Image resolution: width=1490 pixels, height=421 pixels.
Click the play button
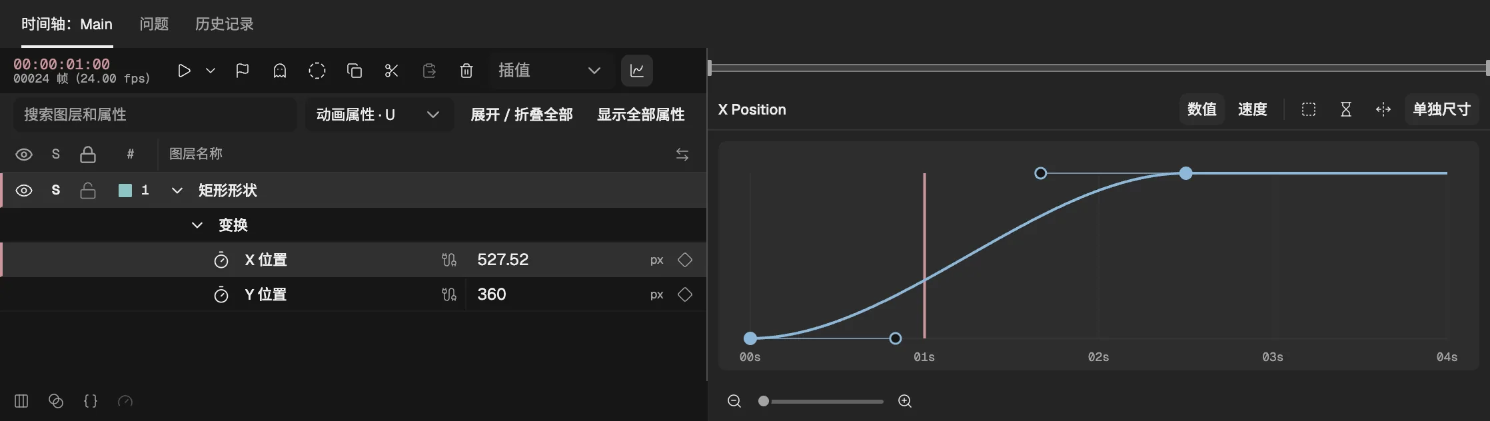tap(184, 71)
